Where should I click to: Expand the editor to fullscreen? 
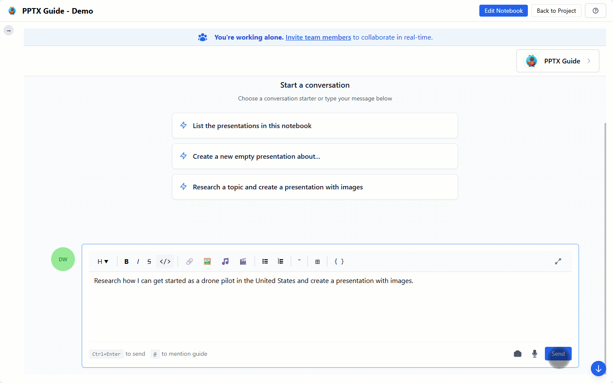point(558,261)
